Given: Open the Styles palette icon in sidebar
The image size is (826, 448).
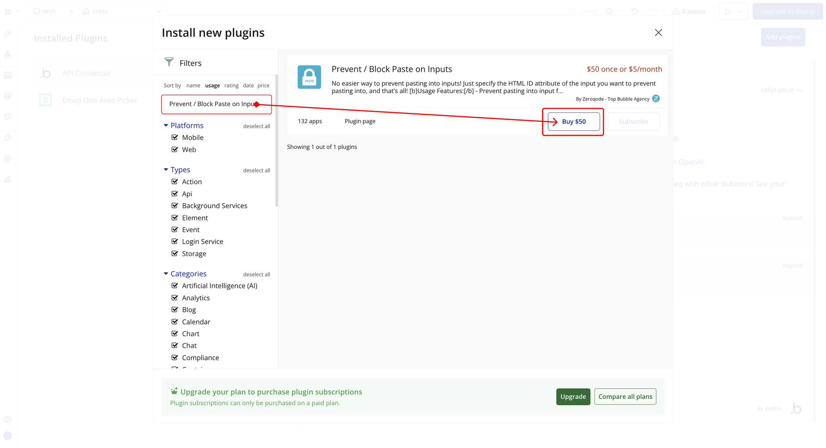Looking at the screenshot, I should click(8, 117).
